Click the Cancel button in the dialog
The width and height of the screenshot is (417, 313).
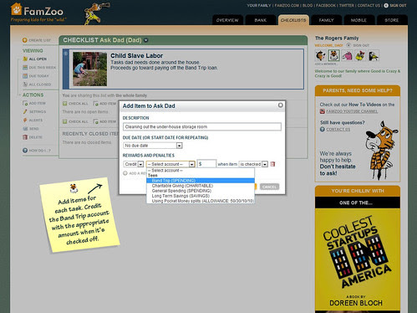[269, 187]
